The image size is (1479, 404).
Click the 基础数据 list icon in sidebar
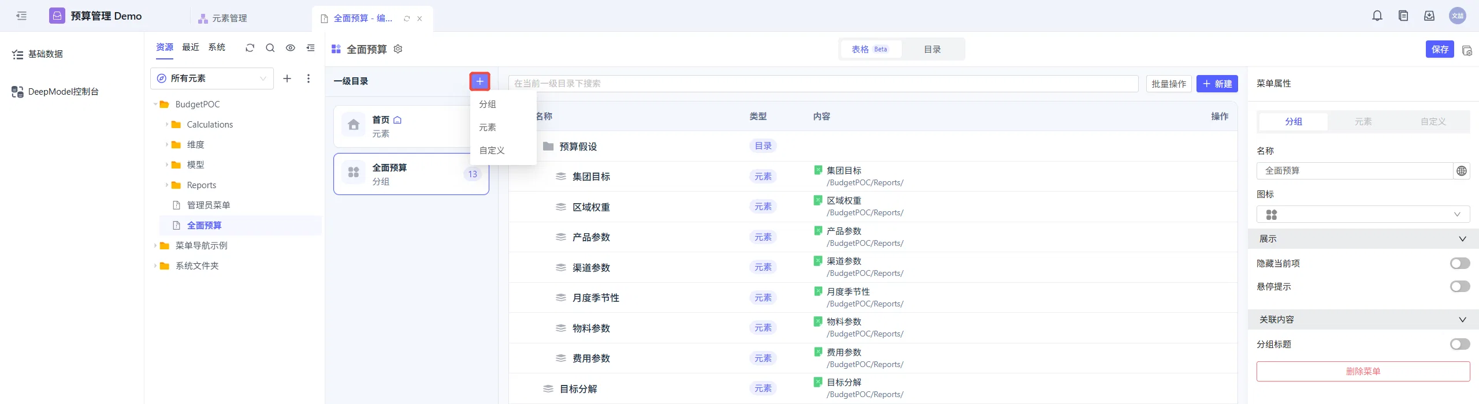(x=18, y=54)
